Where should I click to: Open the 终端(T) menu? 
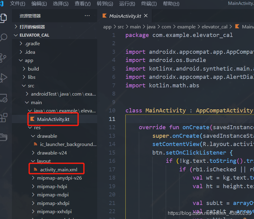(149, 4)
